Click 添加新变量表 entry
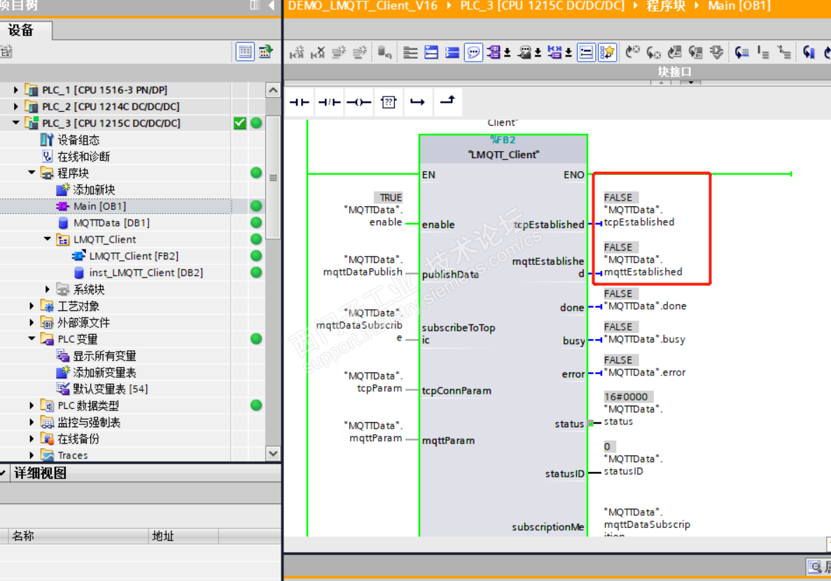 pos(105,373)
